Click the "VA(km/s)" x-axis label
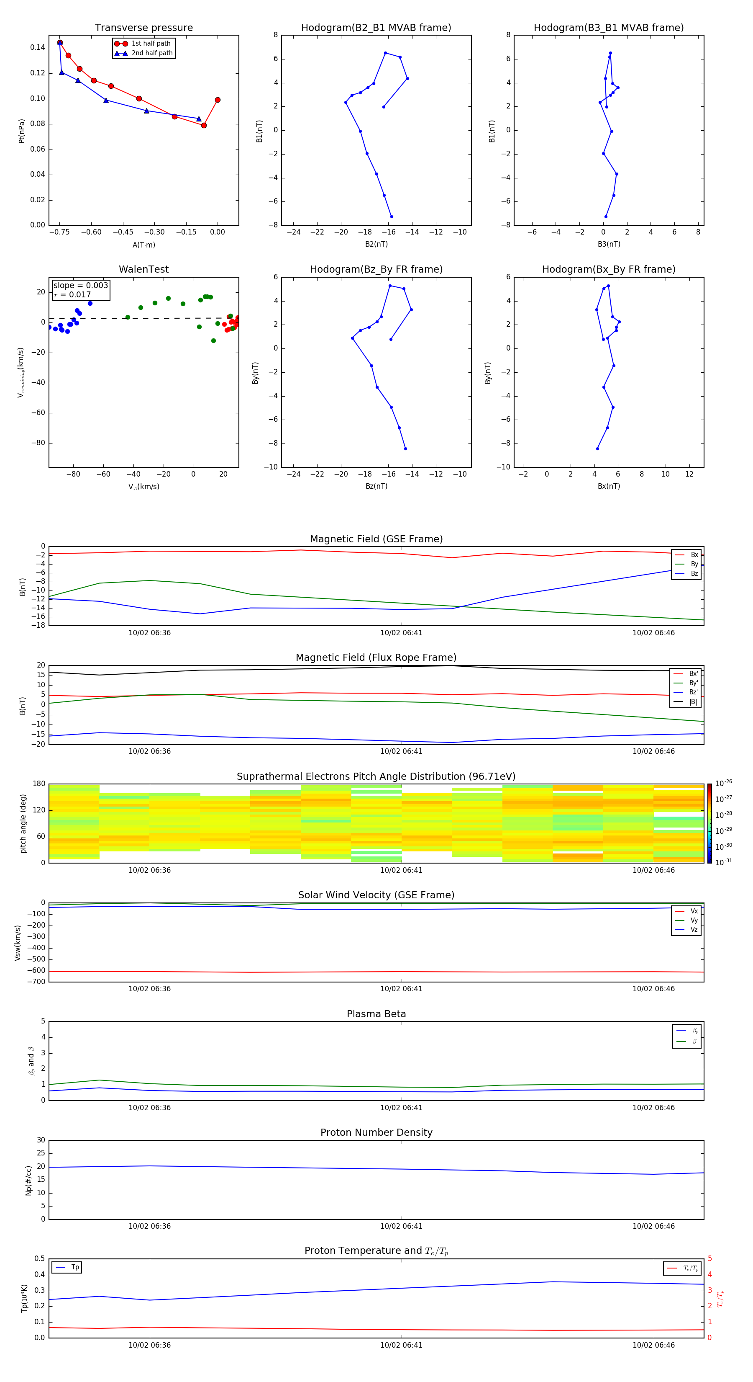The height and width of the screenshot is (1382, 753). pos(143,487)
